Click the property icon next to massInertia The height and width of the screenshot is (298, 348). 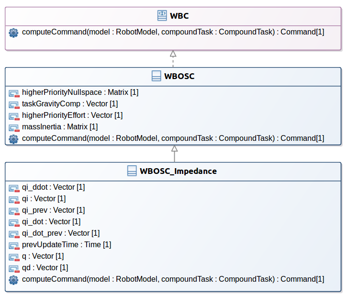[13, 127]
